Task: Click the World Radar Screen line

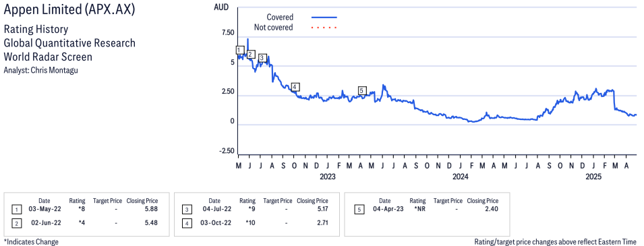Action: click(x=48, y=57)
